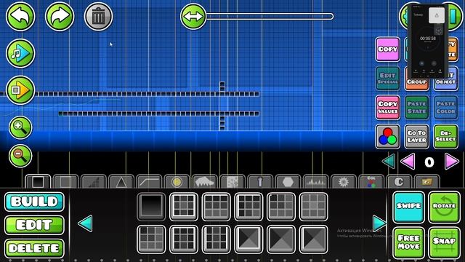This screenshot has width=465, height=262.
Task: Click the current layer number 0
Action: 429,162
